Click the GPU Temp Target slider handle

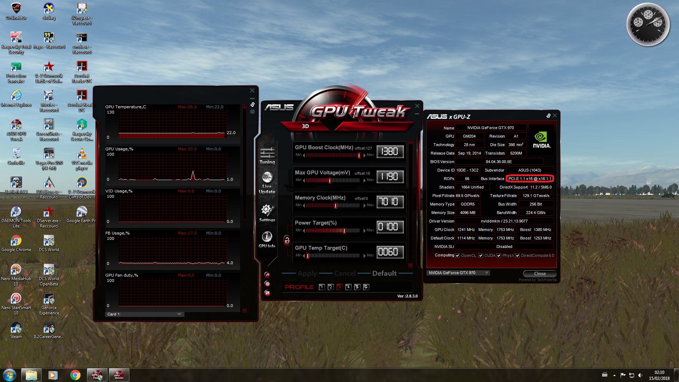pyautogui.click(x=308, y=256)
